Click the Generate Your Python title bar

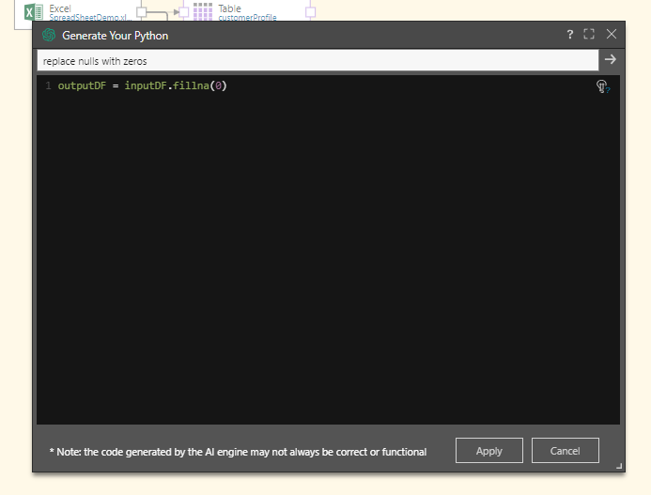pyautogui.click(x=282, y=35)
